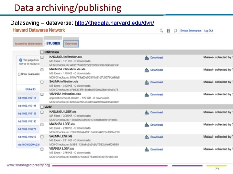Click file name MWANZA LDSF.xls
Screen dimensions: 233x174
62,124
